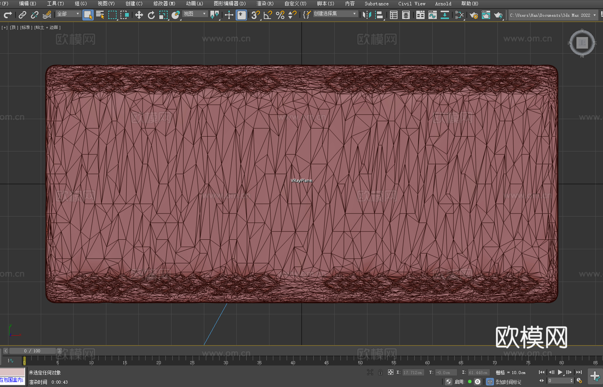Toggle the Selection Lock padlock icon
603x387 pixels.
(x=380, y=372)
